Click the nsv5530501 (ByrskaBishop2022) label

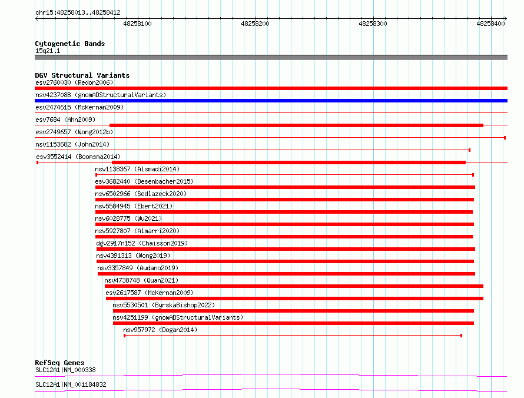tap(164, 305)
